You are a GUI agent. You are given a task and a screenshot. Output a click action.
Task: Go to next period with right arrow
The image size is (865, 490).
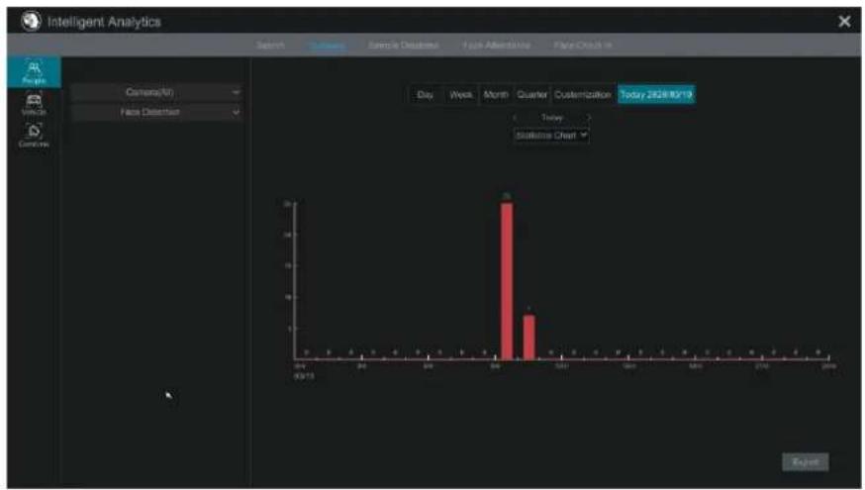tap(589, 118)
